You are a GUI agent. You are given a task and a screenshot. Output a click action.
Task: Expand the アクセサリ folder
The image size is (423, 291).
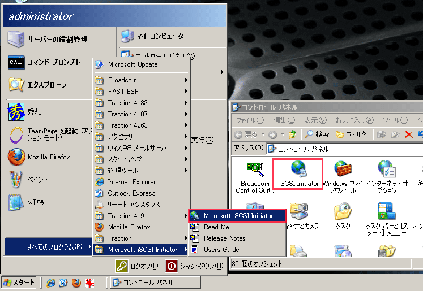tap(141, 137)
